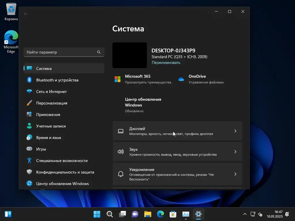
Task: Navigate to the Приложения section
Action: [64, 115]
